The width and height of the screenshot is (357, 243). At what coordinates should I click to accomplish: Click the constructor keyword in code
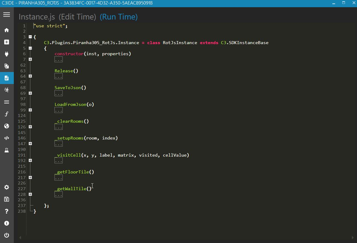point(69,54)
